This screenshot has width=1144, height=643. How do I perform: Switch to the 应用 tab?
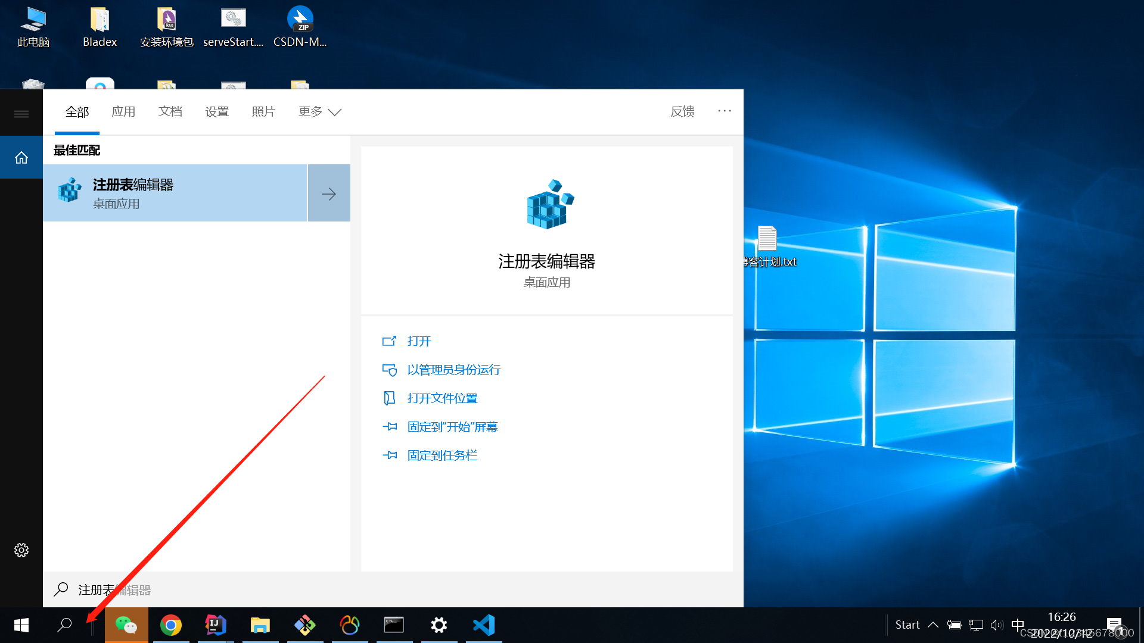pos(123,112)
